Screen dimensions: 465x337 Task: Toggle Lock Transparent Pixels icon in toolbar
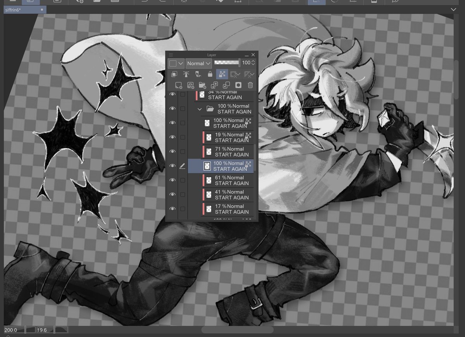(222, 74)
